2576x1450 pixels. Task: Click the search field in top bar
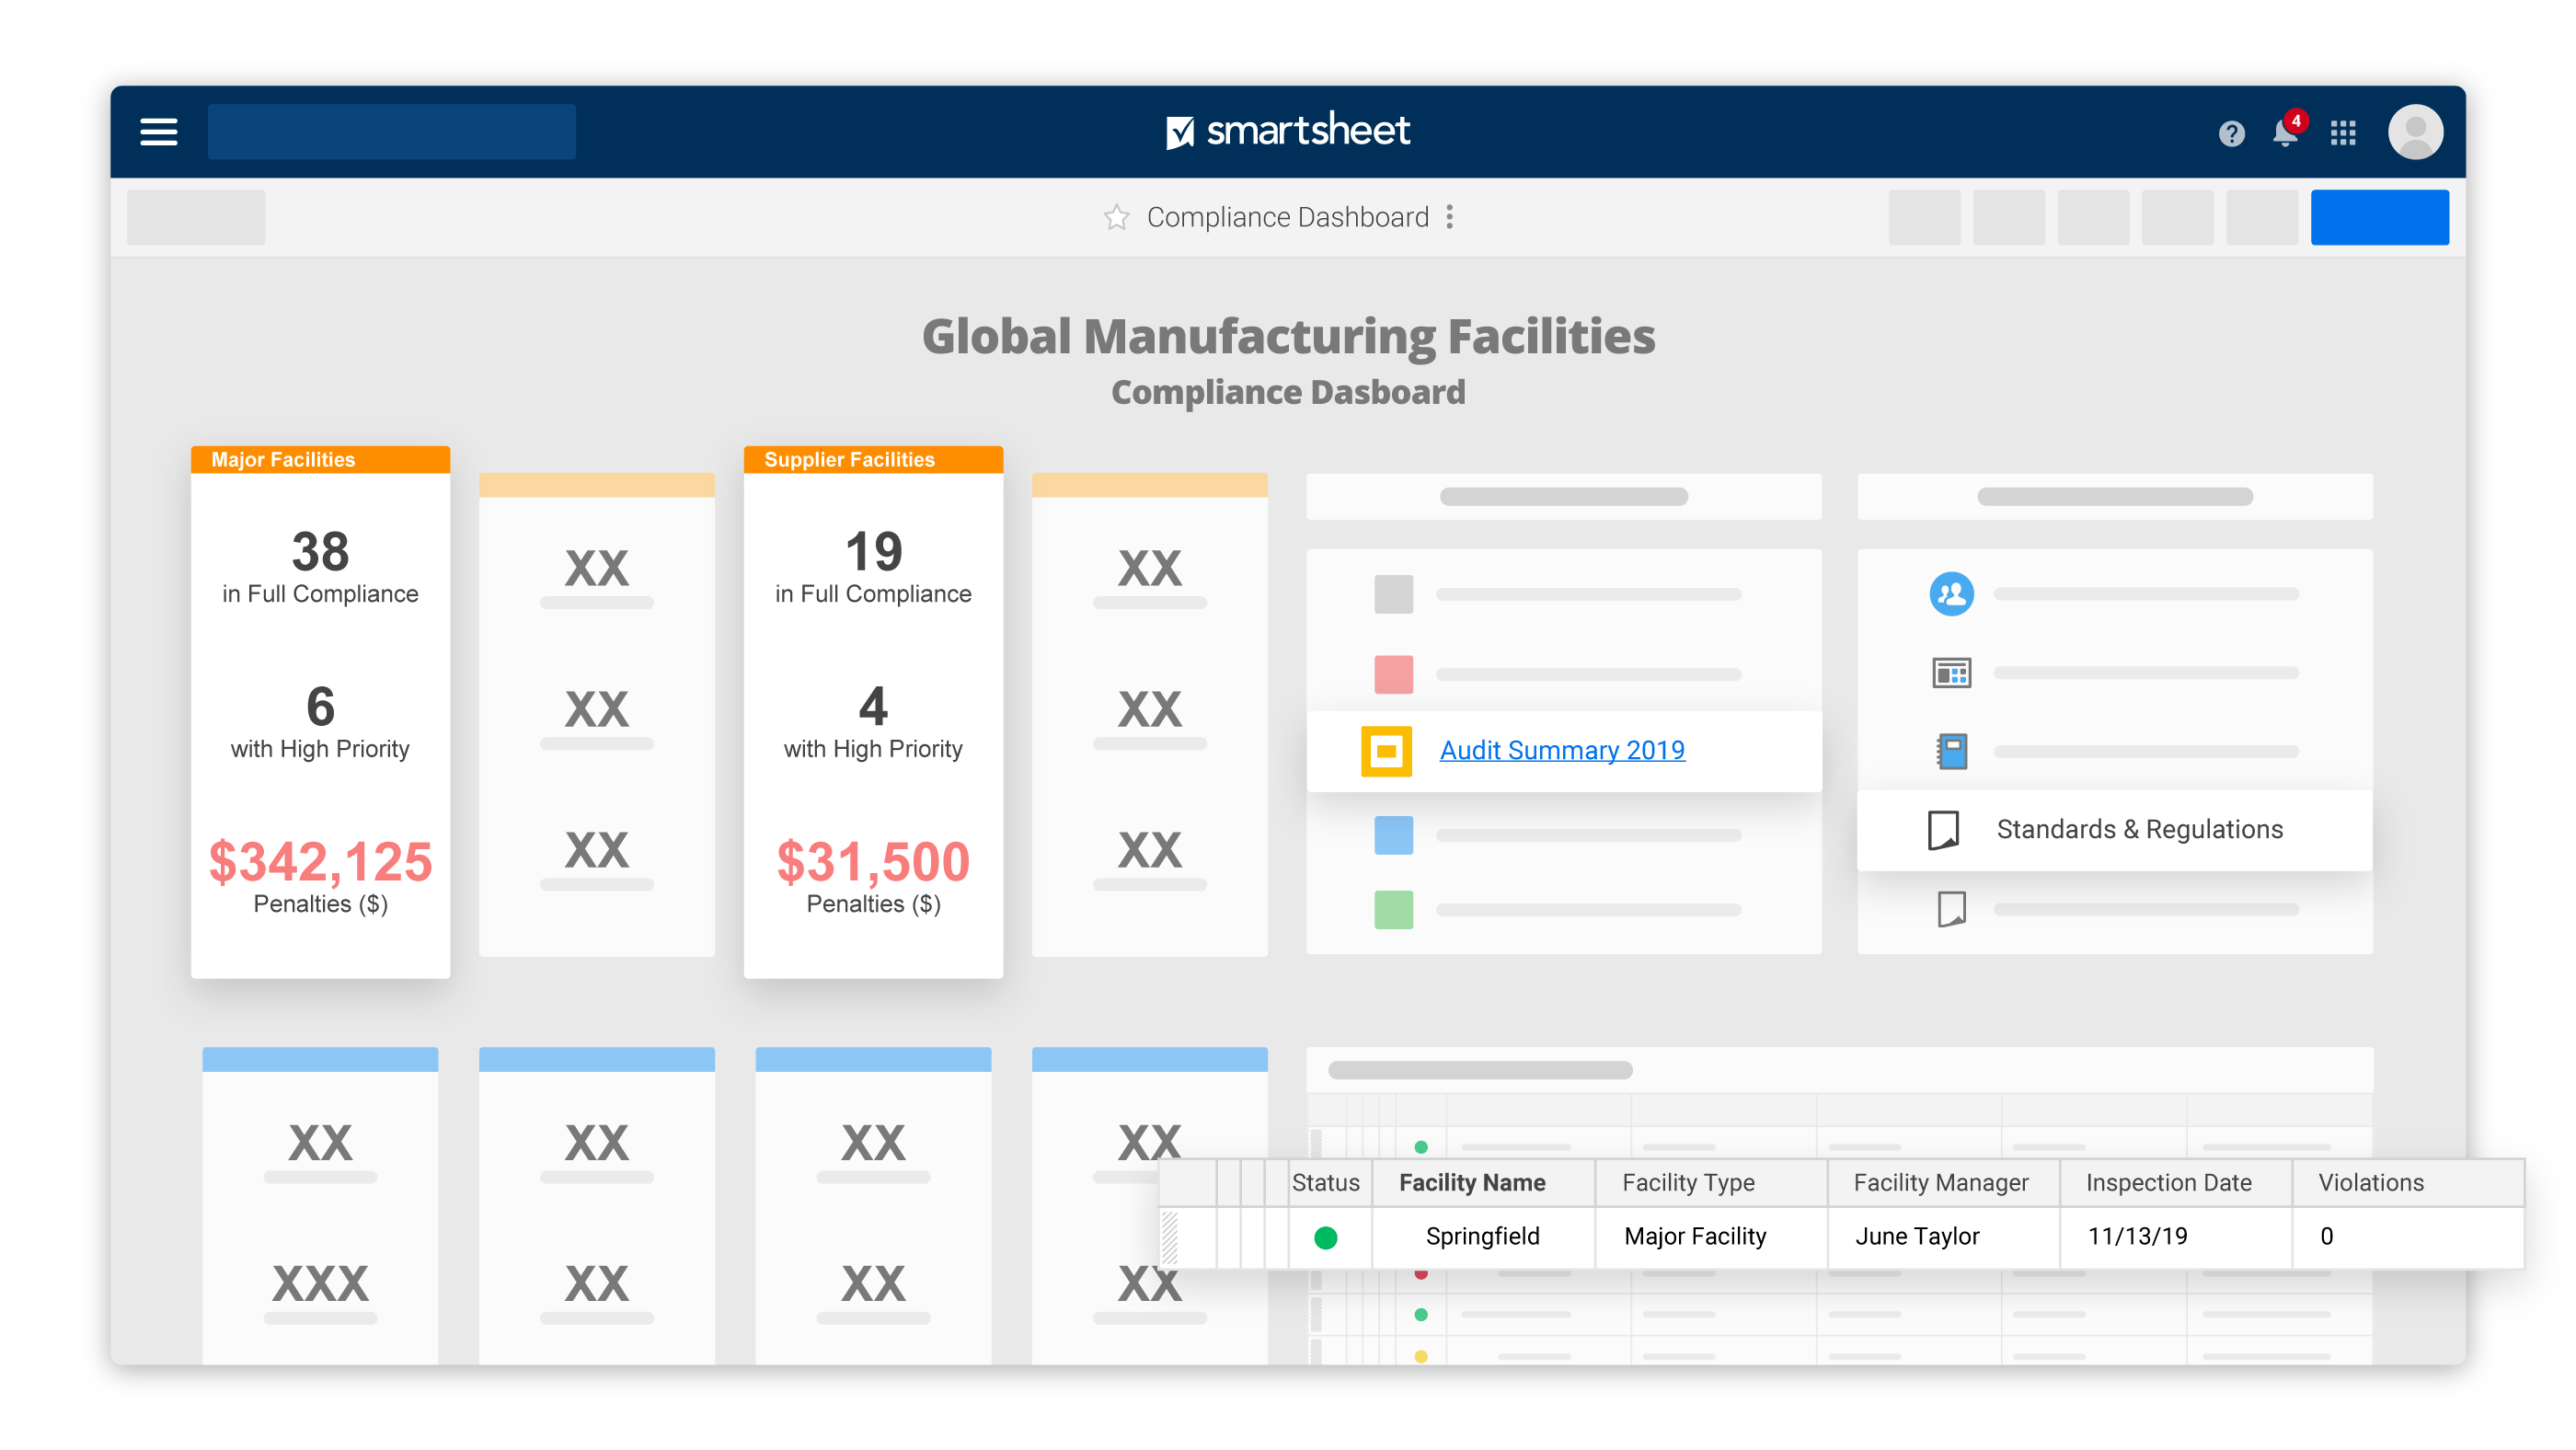click(x=391, y=132)
